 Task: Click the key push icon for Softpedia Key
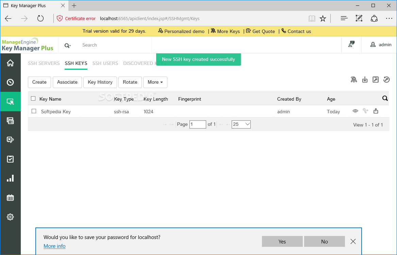pyautogui.click(x=365, y=111)
